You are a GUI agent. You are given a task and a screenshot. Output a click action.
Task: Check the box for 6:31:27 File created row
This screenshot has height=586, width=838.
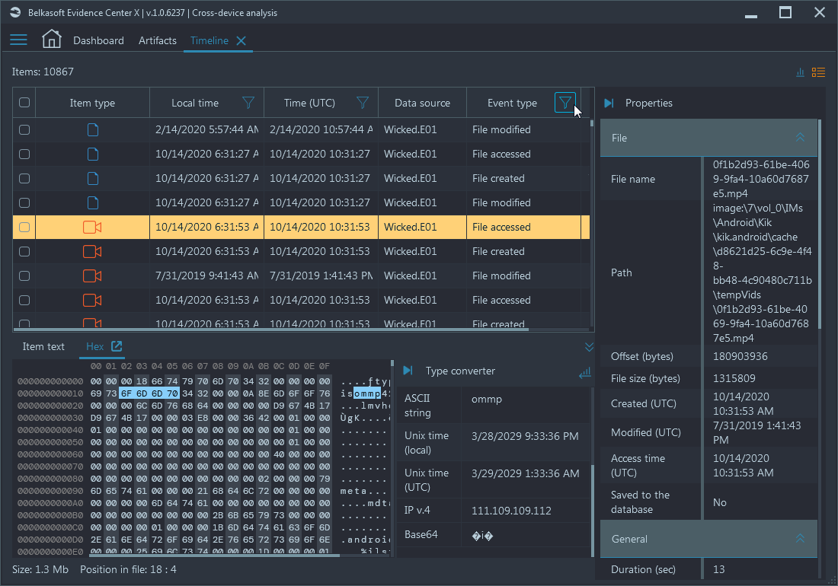[24, 178]
